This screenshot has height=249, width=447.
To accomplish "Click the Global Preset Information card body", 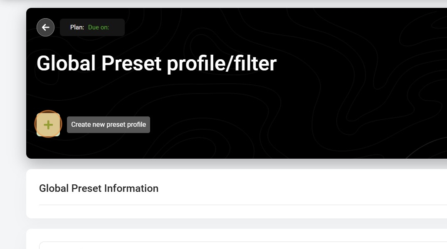I will click(237, 193).
